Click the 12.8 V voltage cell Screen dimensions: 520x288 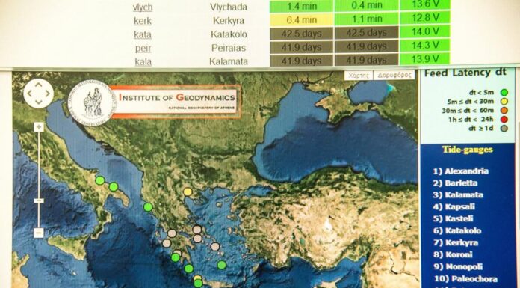tap(425, 18)
